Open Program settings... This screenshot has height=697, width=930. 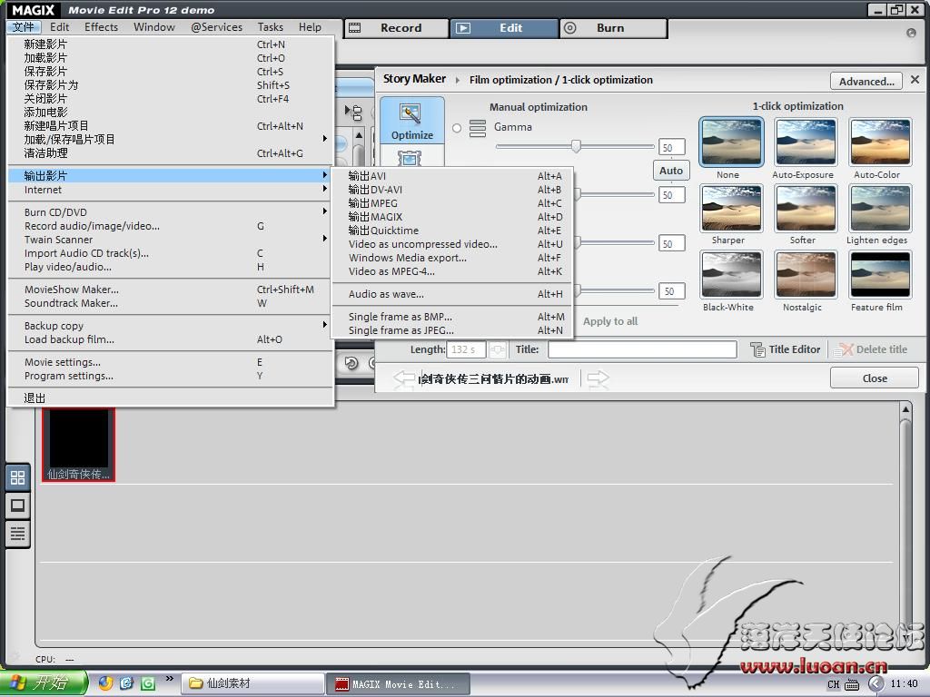(x=169, y=376)
